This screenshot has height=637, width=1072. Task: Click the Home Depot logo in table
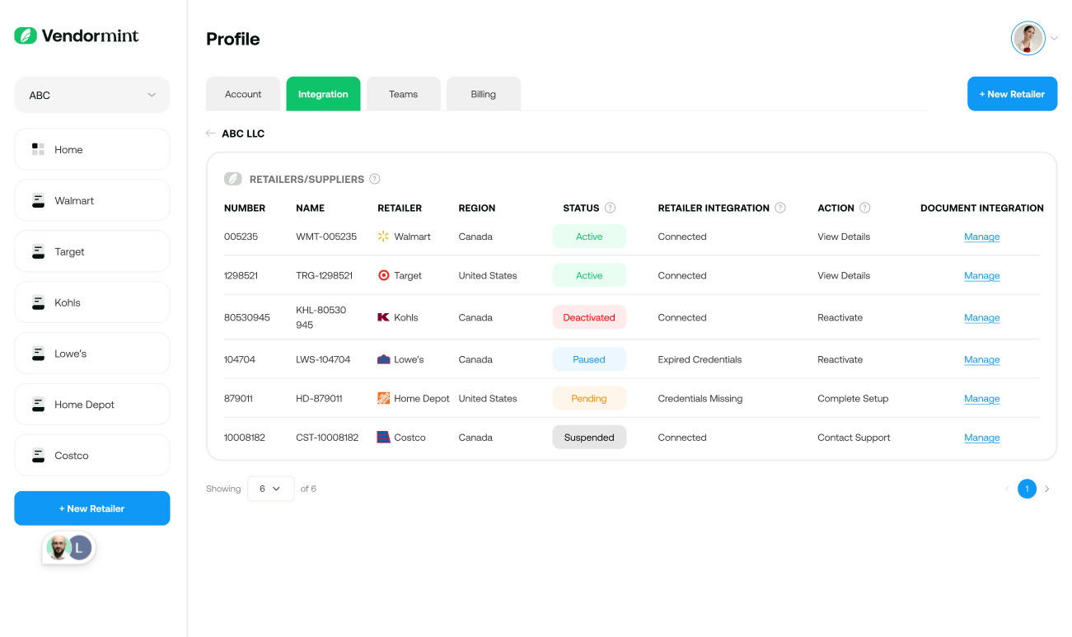(383, 398)
